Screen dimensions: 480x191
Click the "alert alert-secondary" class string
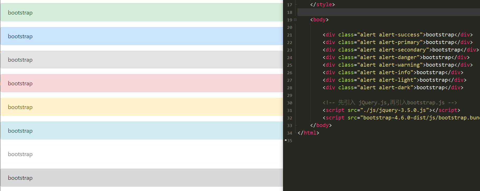pos(393,50)
